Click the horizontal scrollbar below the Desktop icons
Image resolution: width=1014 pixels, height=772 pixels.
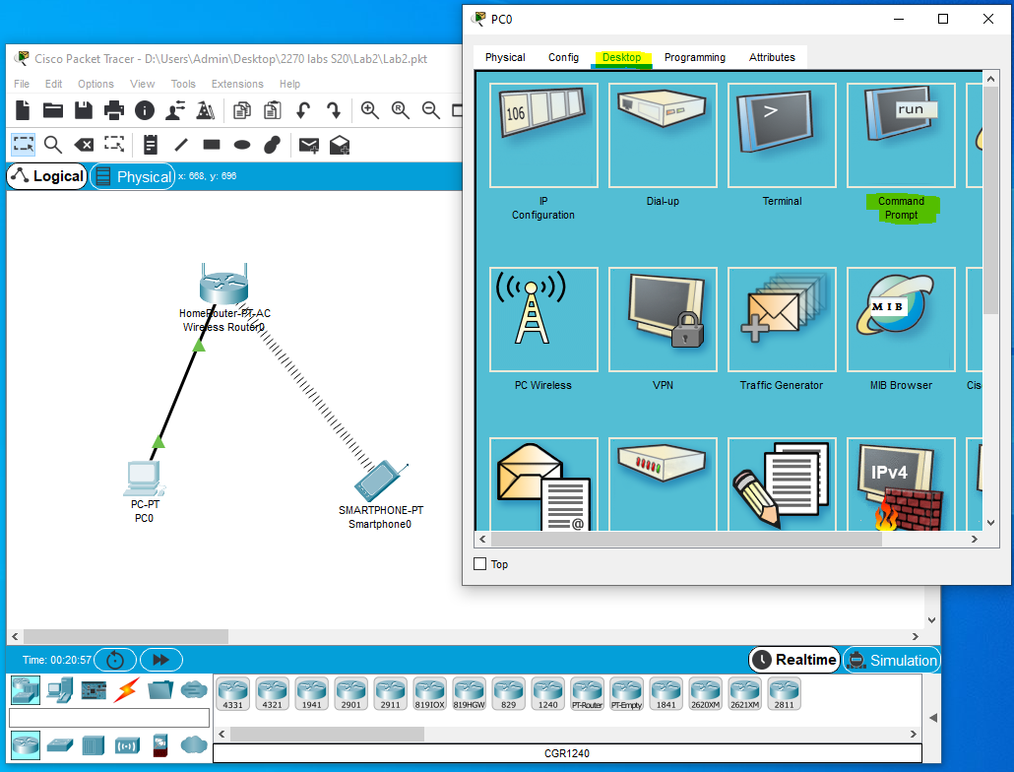689,540
